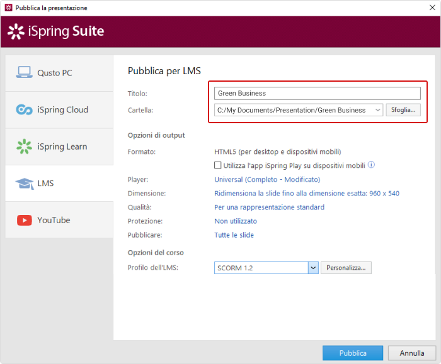
Task: Open the Tutte le slide link
Action: tap(234, 235)
